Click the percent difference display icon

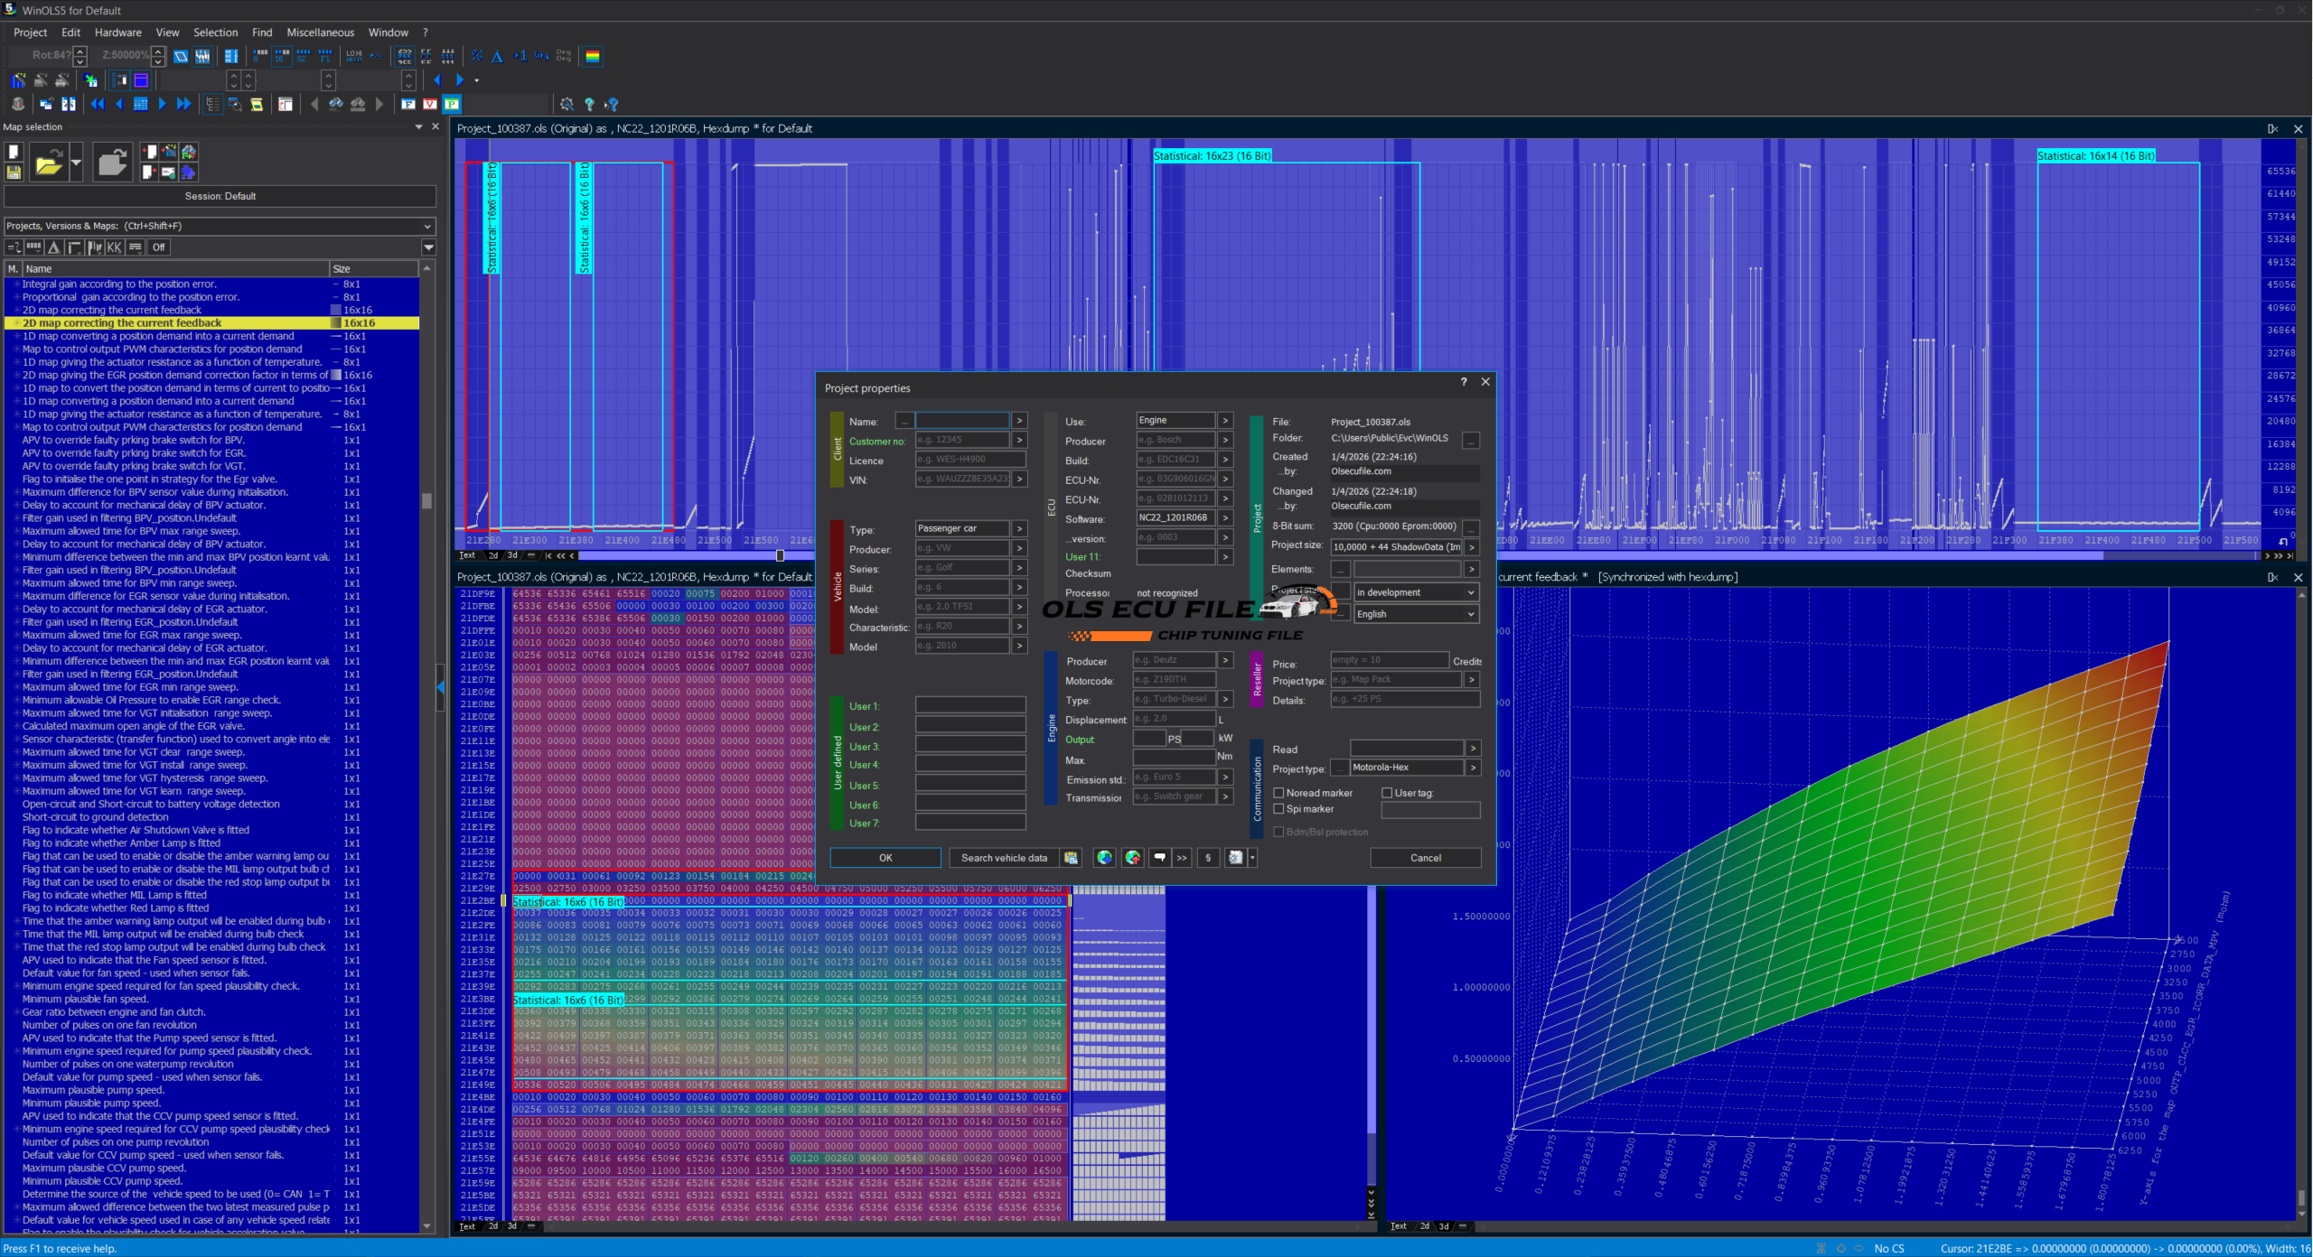[477, 56]
